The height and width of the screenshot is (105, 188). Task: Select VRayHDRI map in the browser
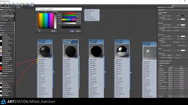7,89
